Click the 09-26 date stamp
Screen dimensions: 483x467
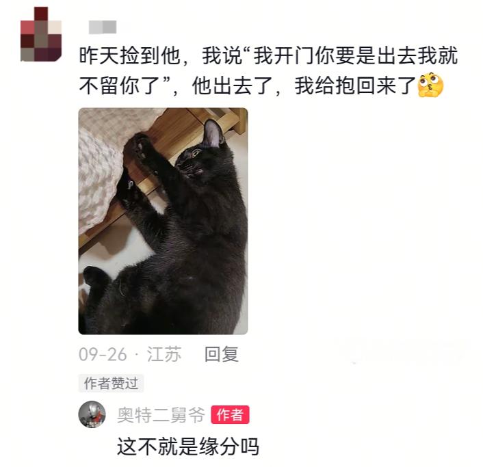103,354
